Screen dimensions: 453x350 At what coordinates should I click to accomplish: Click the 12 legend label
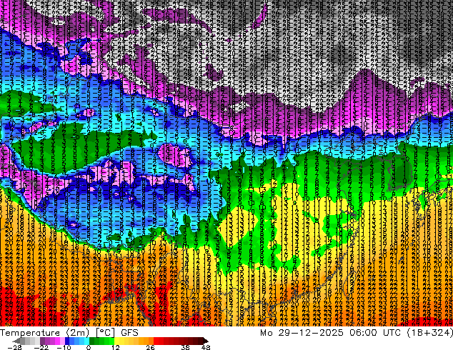[116, 347]
